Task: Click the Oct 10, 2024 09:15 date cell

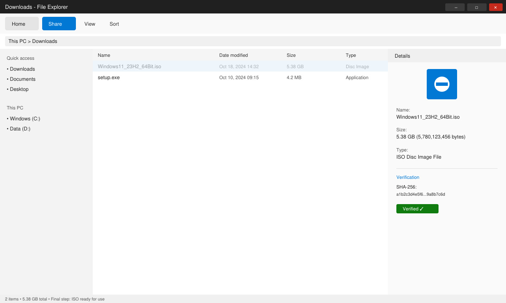Action: (239, 77)
